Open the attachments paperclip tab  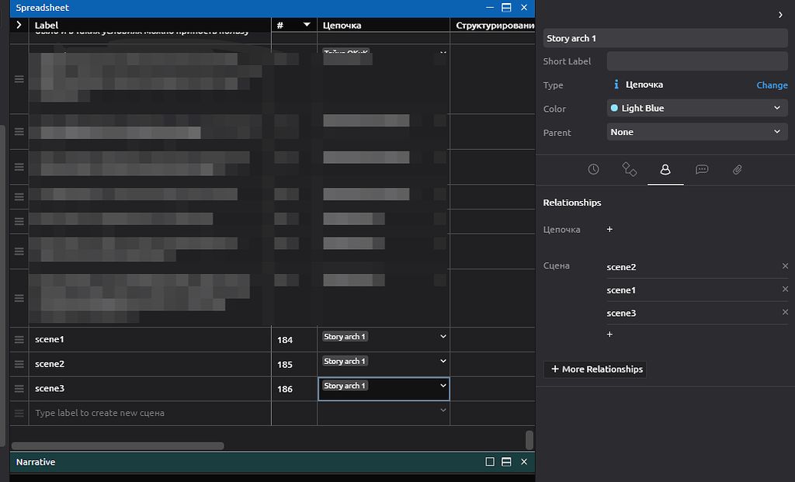[x=737, y=169]
